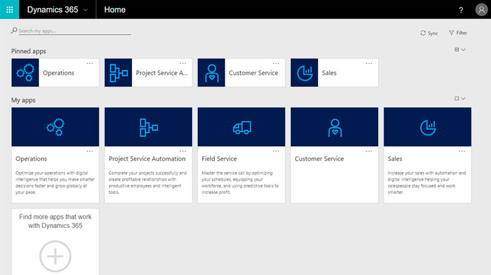Change Pinned apps view layout dropdown
Image resolution: width=491 pixels, height=275 pixels.
click(x=460, y=50)
